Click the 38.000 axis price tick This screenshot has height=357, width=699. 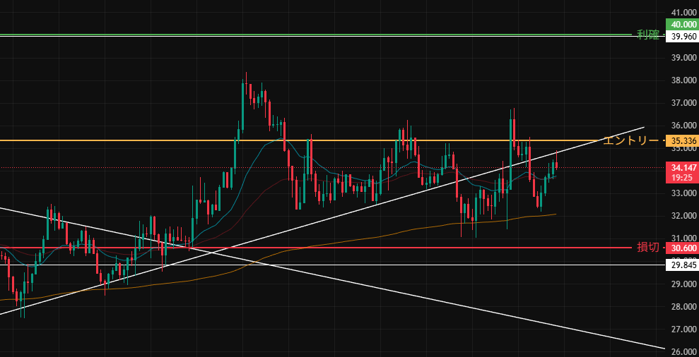683,81
